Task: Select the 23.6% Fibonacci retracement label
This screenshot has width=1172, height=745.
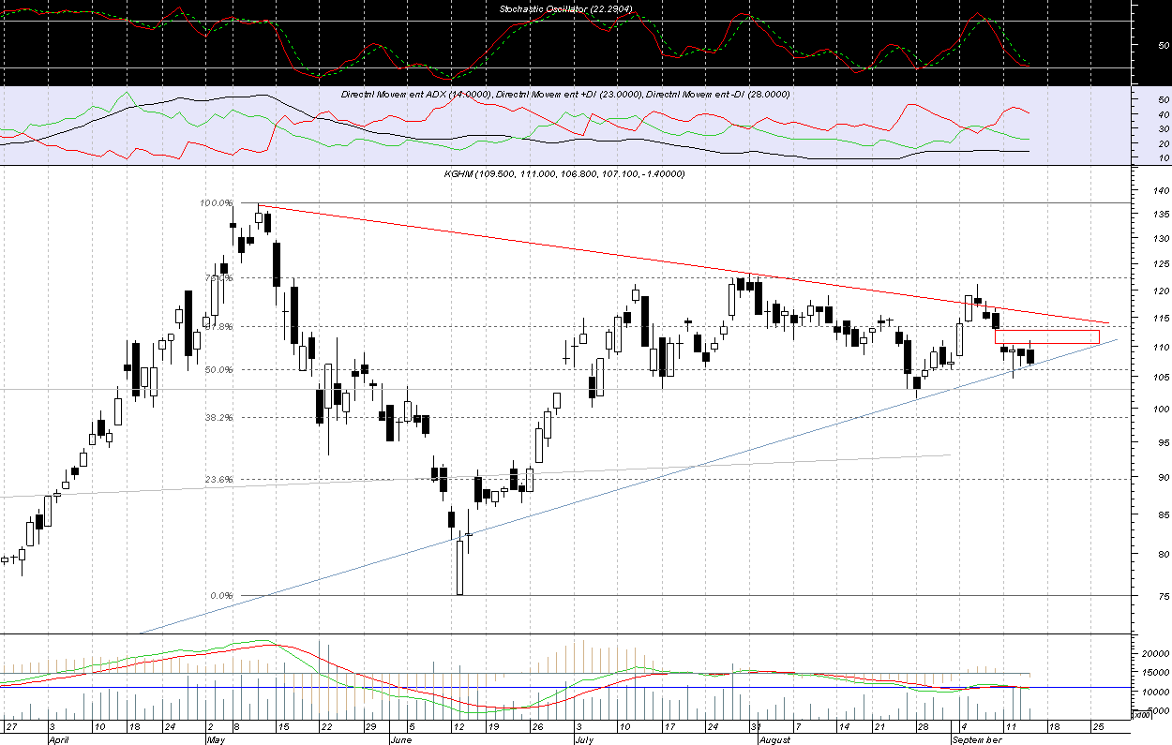Action: point(218,479)
